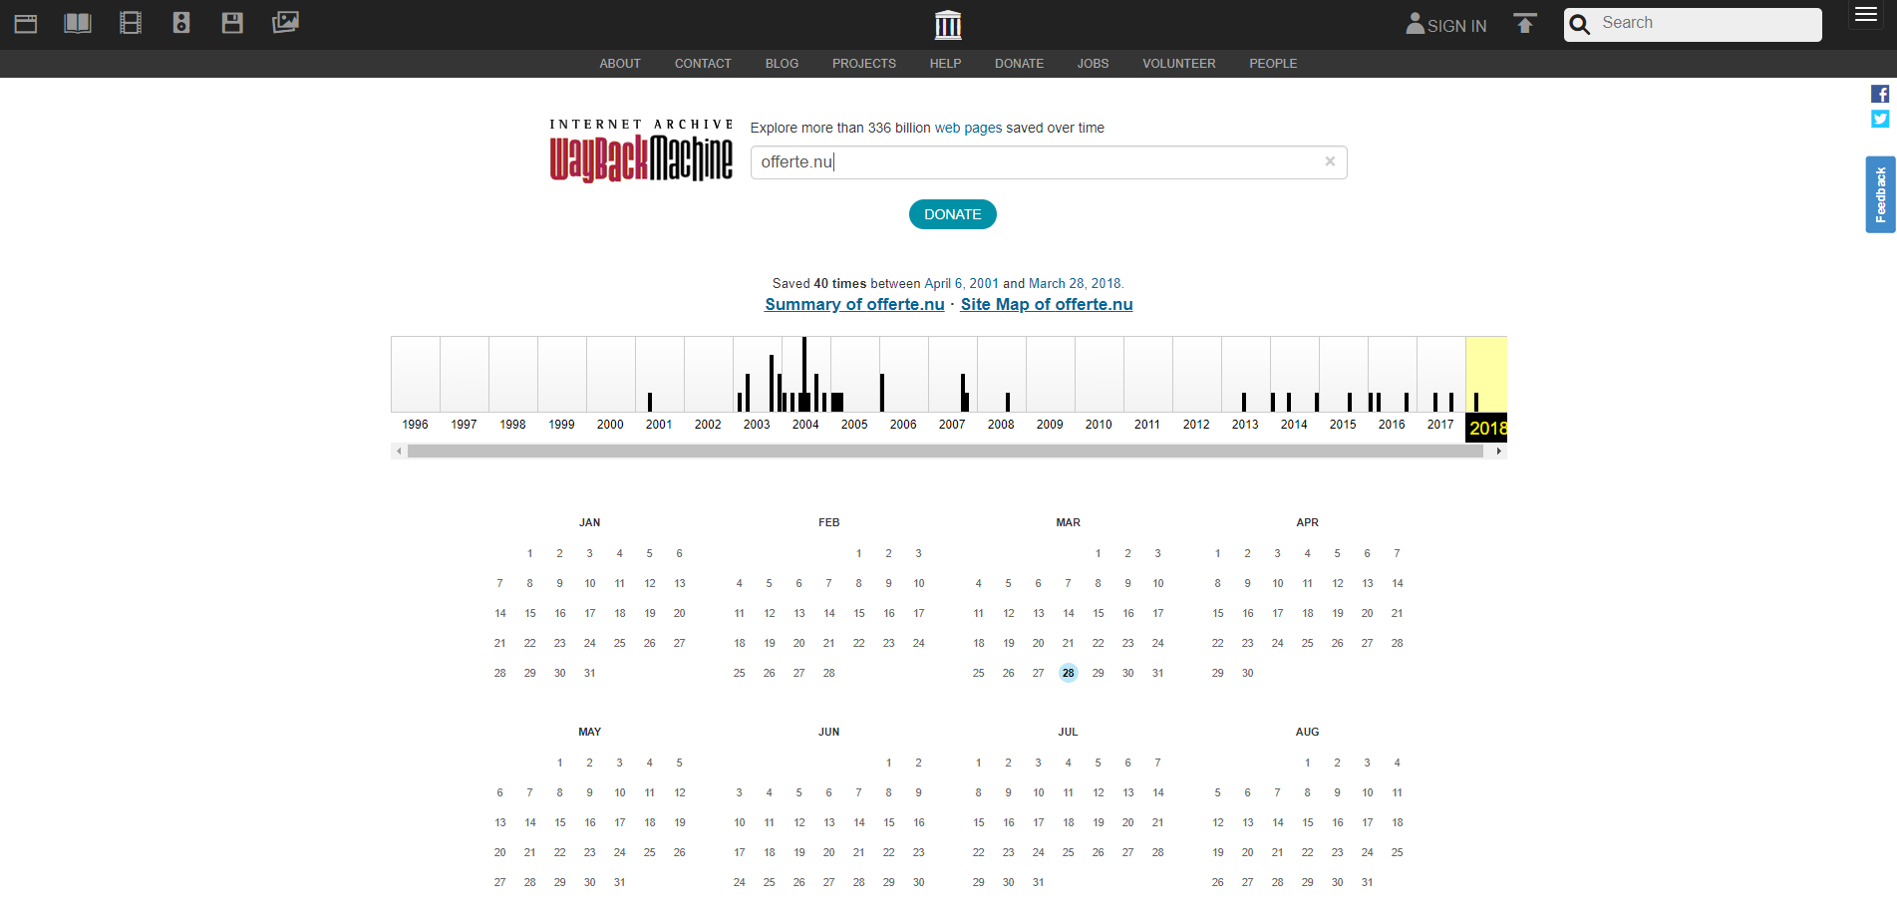The image size is (1897, 917).
Task: Select highlighted year 2018 on timeline
Action: tap(1486, 429)
